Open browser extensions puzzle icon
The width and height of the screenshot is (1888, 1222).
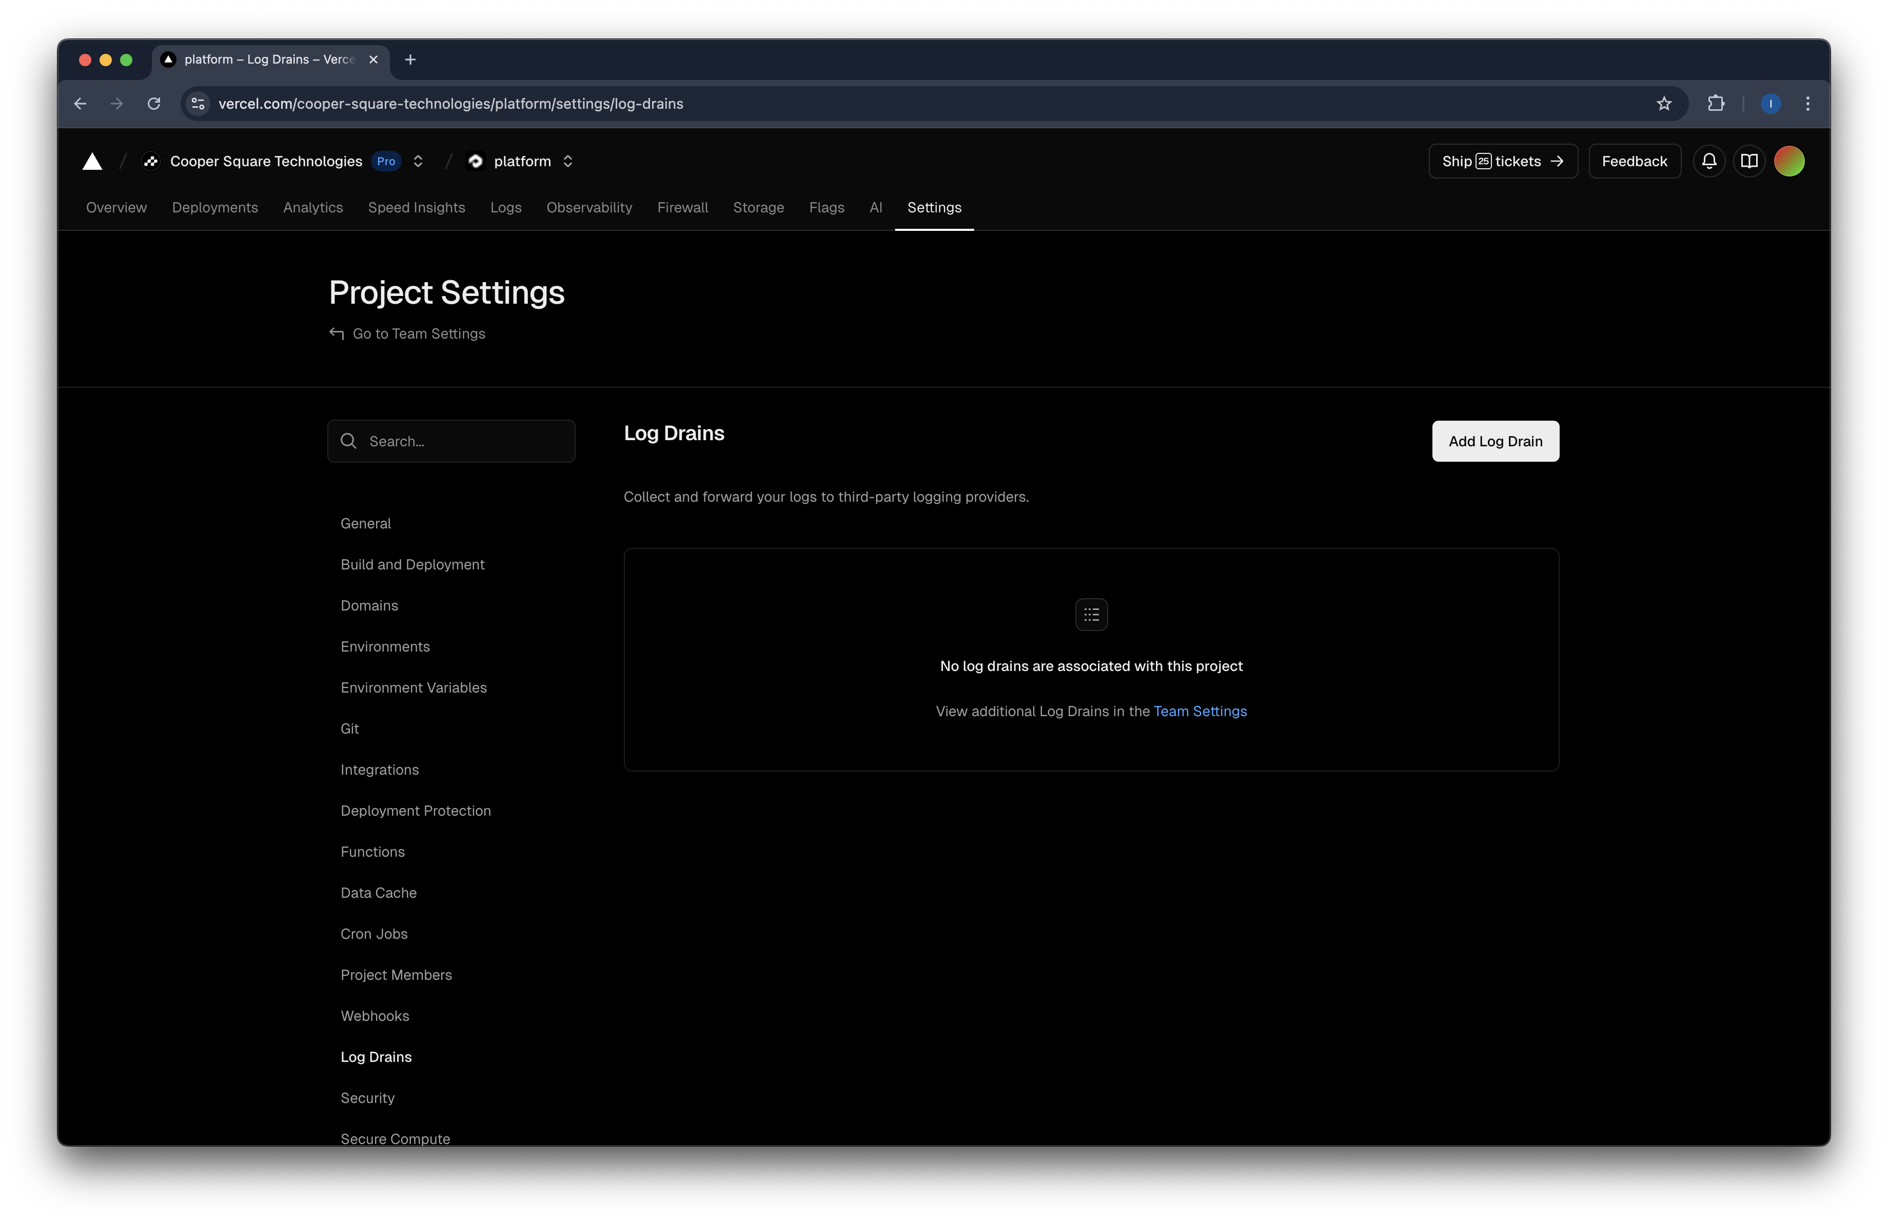click(1716, 104)
